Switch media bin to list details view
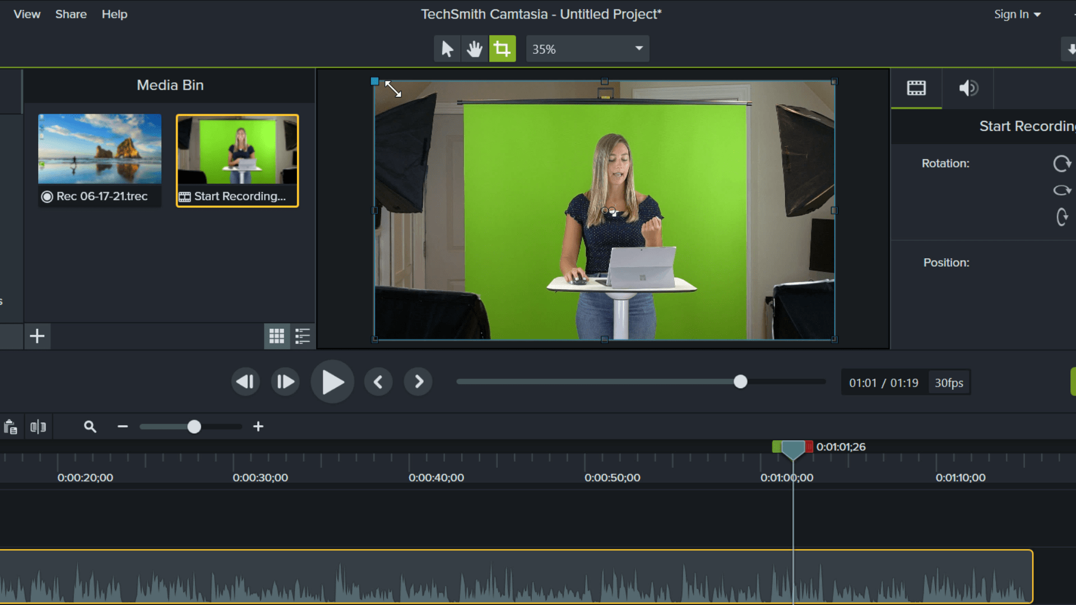Image resolution: width=1076 pixels, height=605 pixels. (303, 336)
